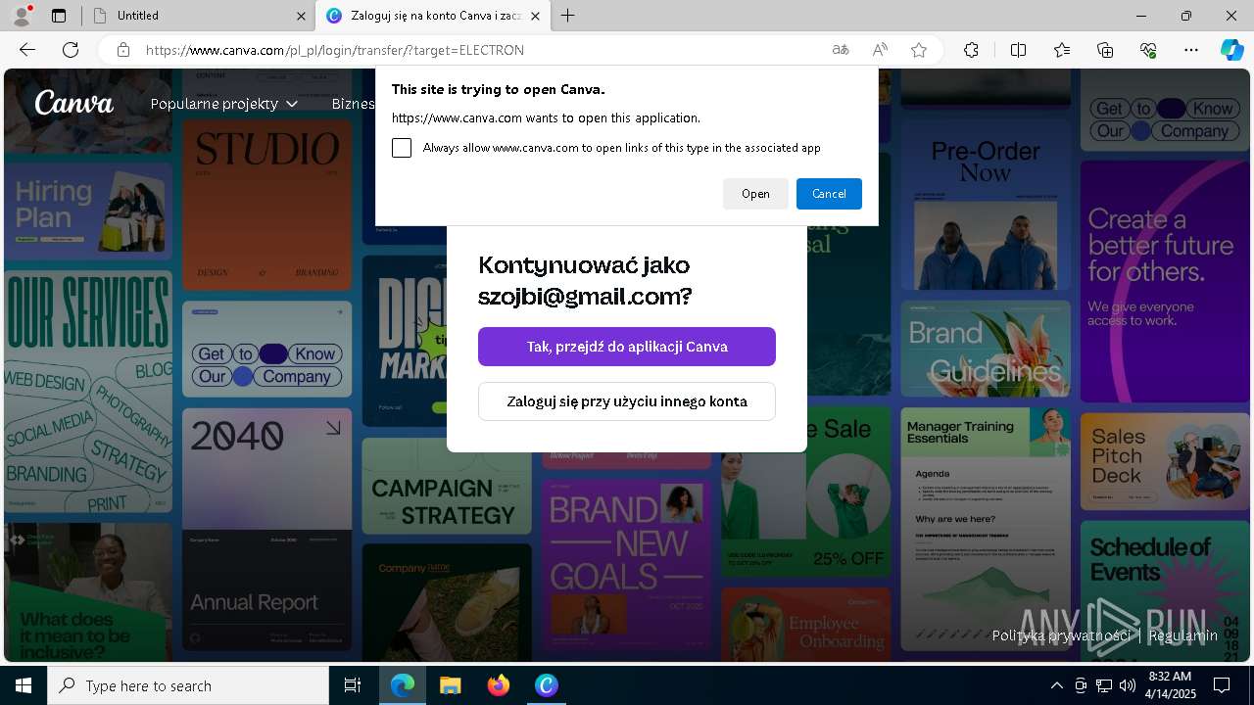Select the Schedule of Events thumbnail

pyautogui.click(x=1165, y=590)
